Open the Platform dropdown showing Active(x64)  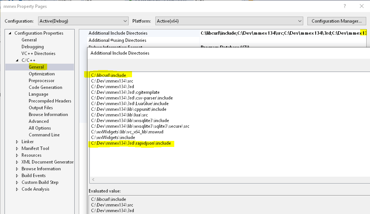(x=229, y=21)
